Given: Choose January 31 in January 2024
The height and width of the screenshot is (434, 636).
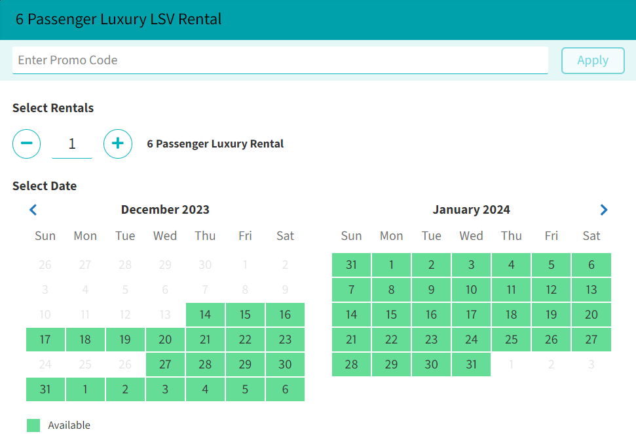Looking at the screenshot, I should [x=471, y=365].
